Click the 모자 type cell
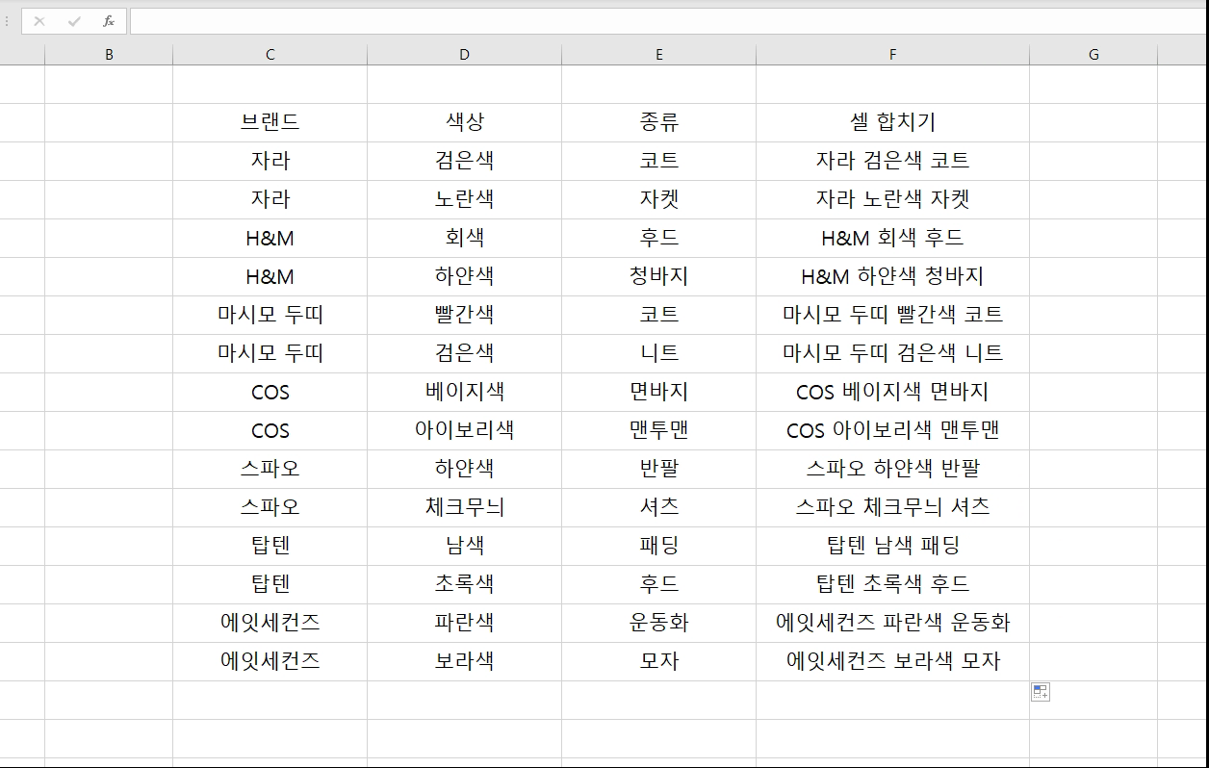 tap(658, 661)
